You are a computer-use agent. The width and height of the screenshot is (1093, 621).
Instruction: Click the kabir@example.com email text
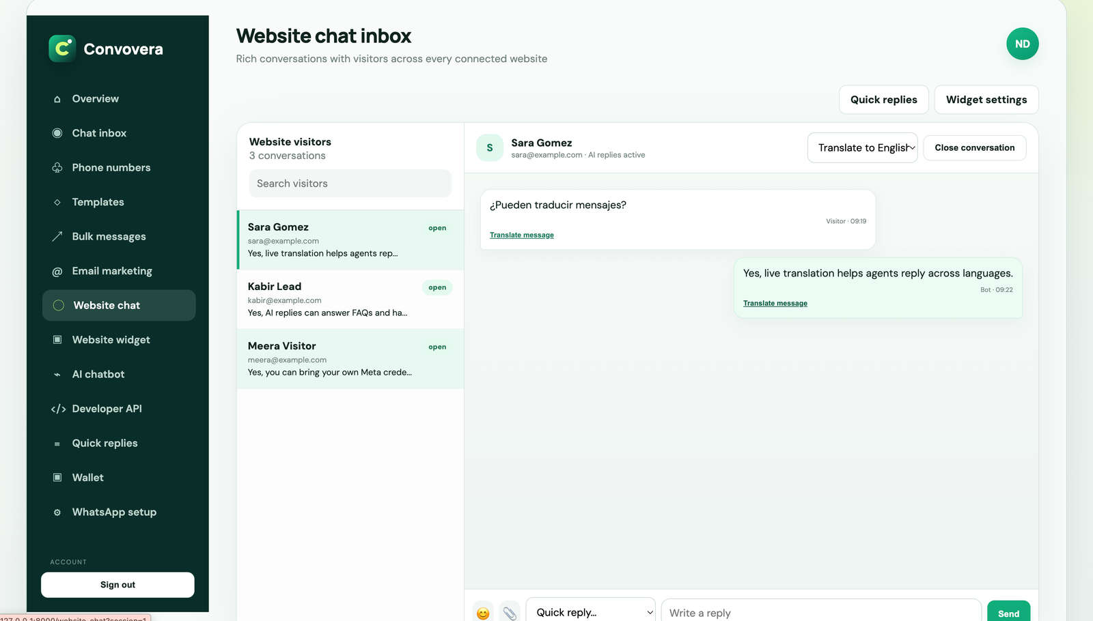pos(284,300)
